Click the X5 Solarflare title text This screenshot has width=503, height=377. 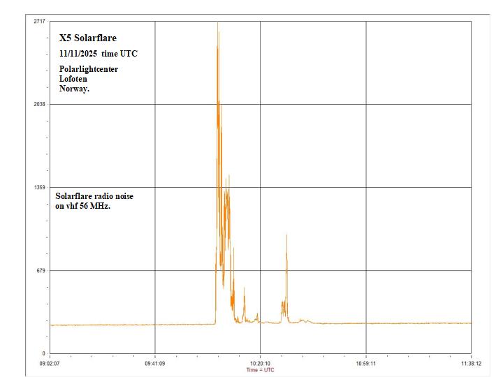click(x=87, y=38)
